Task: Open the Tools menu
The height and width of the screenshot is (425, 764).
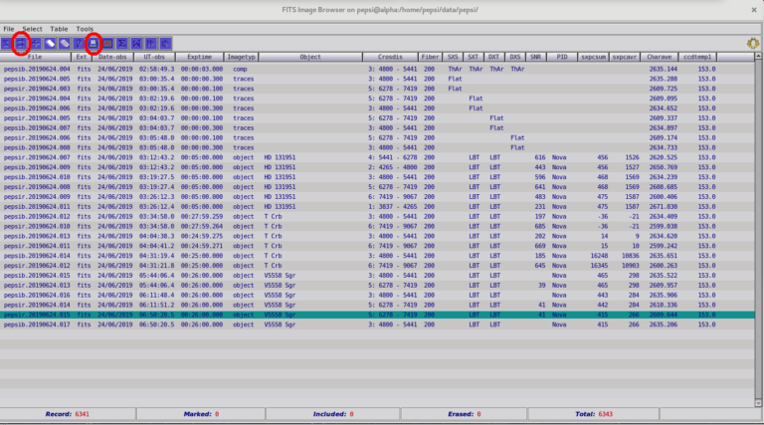Action: pos(85,29)
